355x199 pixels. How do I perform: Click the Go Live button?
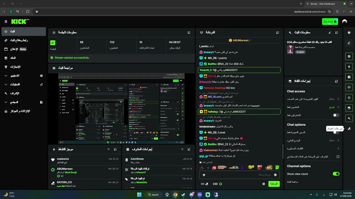pyautogui.click(x=330, y=22)
